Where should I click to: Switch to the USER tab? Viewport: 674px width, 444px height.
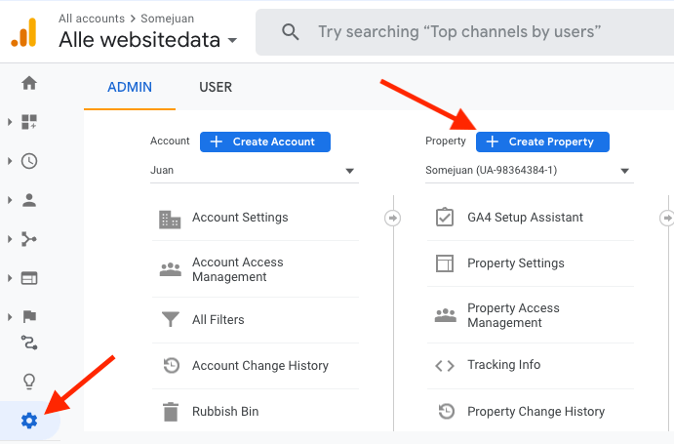[x=216, y=87]
